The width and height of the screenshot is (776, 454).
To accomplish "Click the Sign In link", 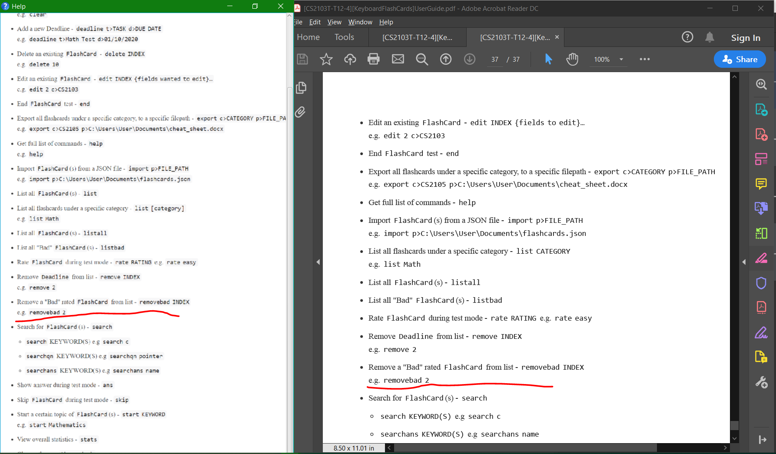I will pos(746,38).
